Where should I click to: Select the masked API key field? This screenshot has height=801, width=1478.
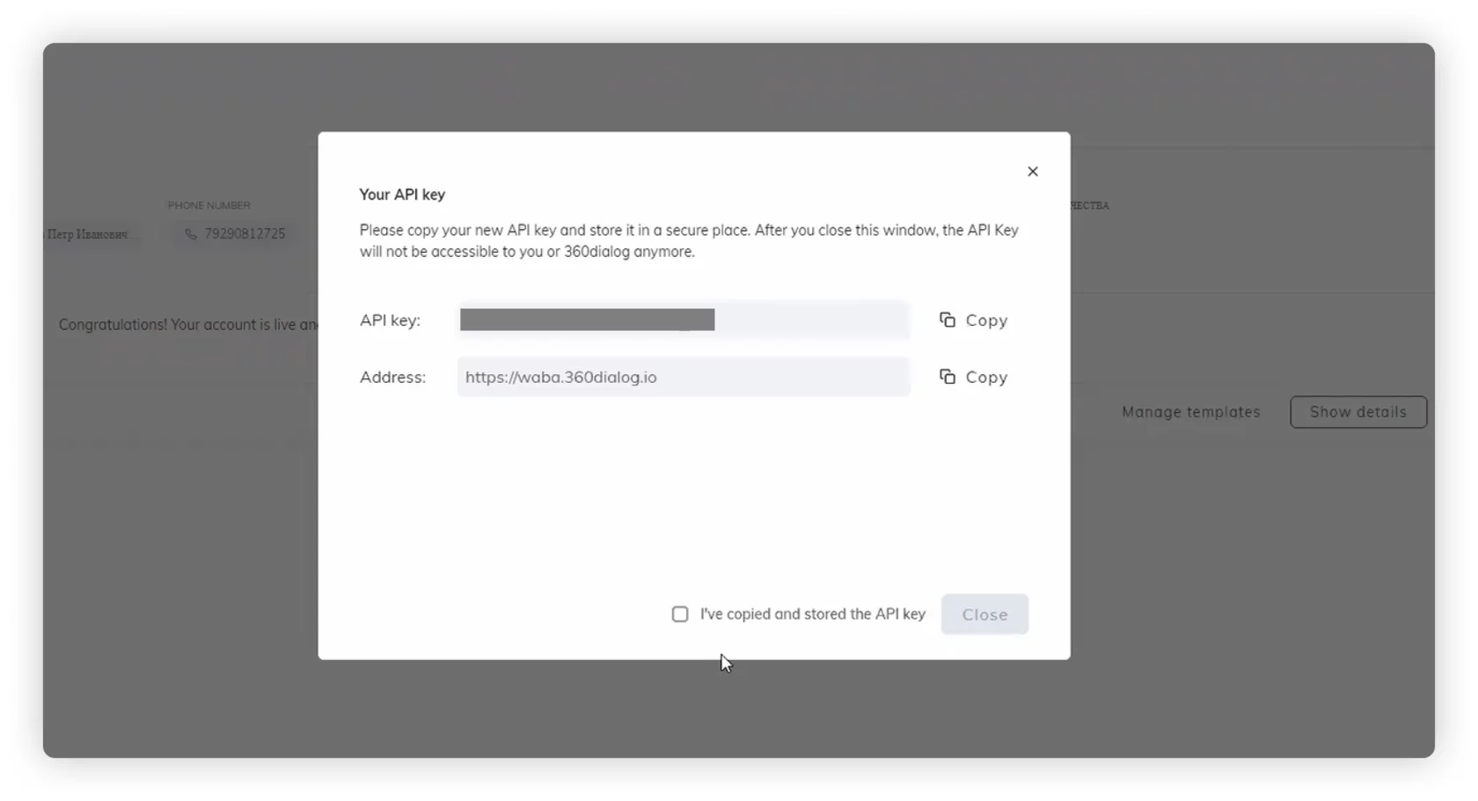(684, 320)
